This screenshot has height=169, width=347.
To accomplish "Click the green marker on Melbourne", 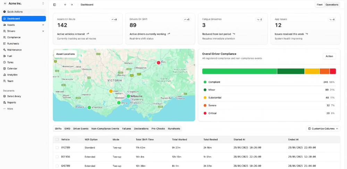I will (x=128, y=96).
